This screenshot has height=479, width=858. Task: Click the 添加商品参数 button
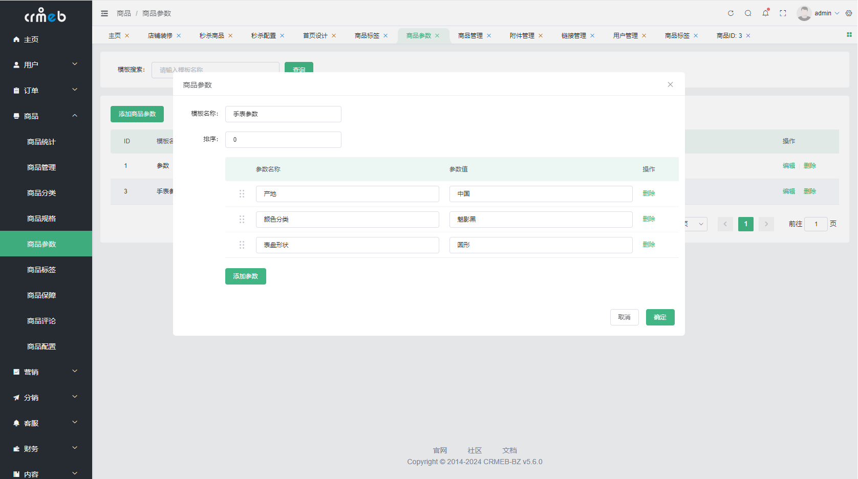click(137, 114)
